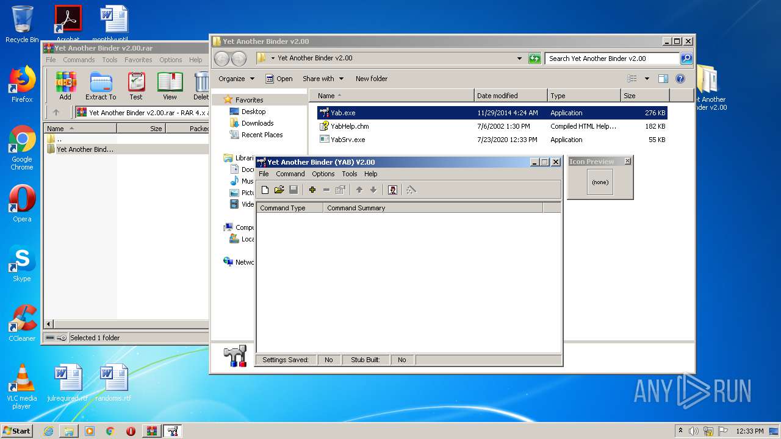The height and width of the screenshot is (439, 781).
Task: Open the Command menu in Yet Another Binder
Action: coord(290,174)
